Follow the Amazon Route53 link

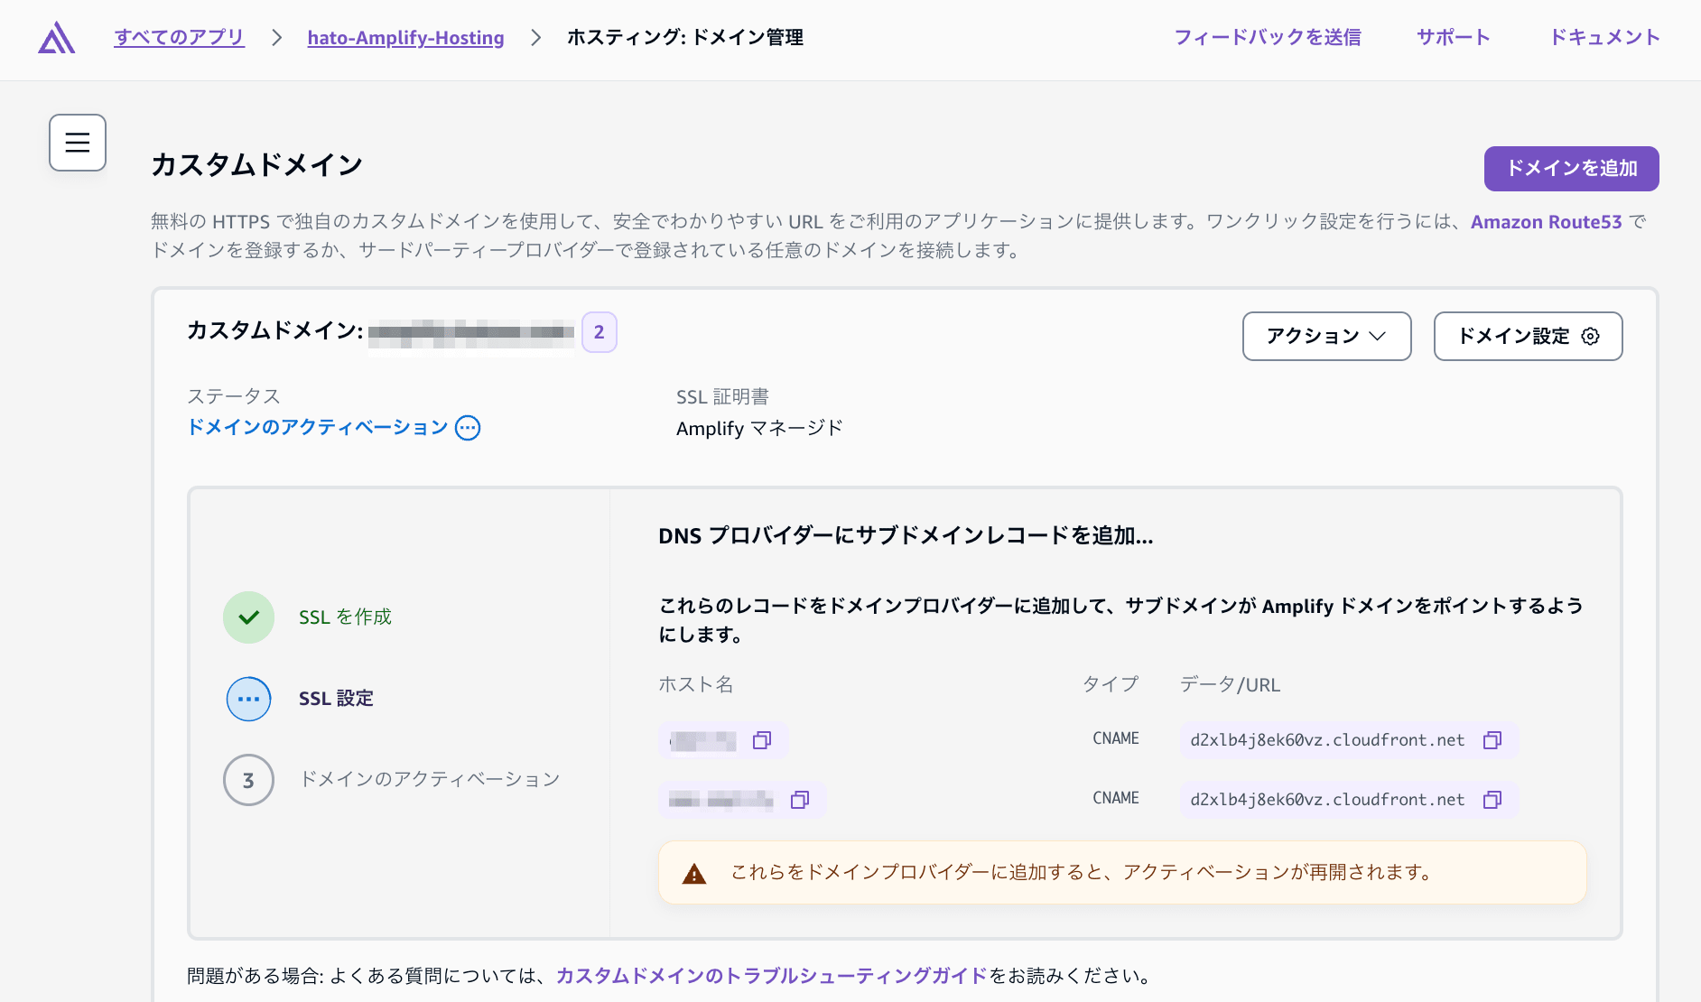1546,222
